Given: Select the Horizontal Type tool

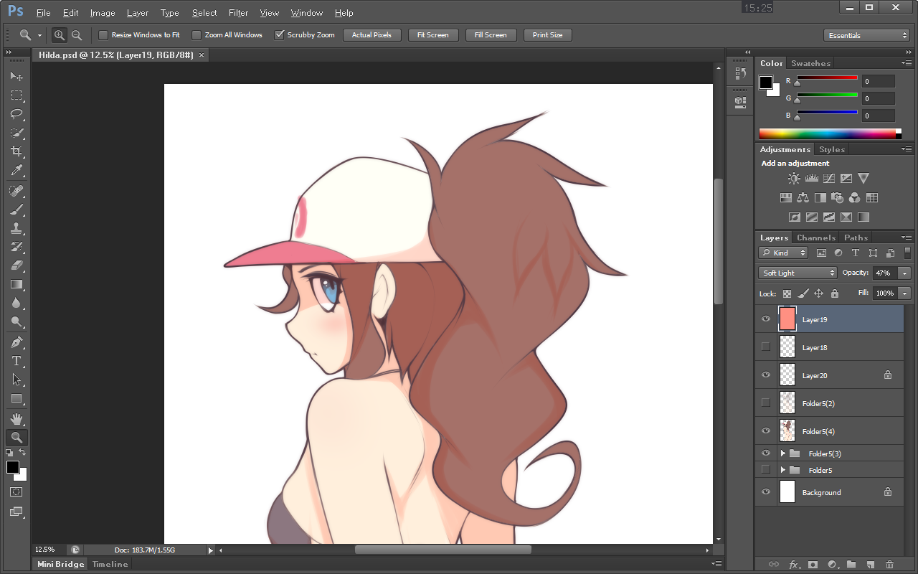Looking at the screenshot, I should (x=16, y=361).
